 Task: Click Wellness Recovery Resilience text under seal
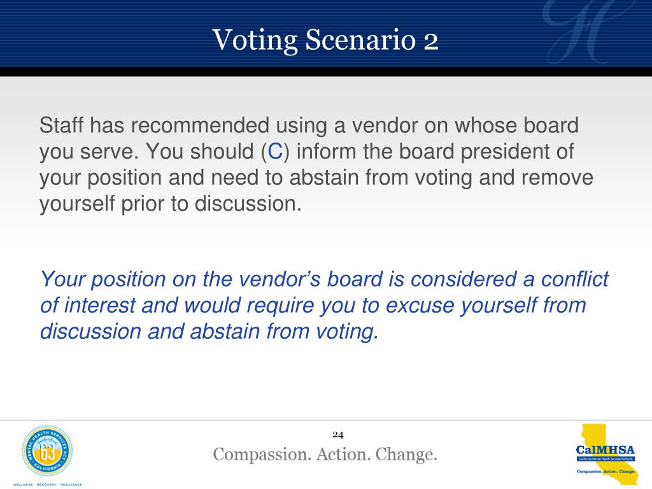coord(47,485)
